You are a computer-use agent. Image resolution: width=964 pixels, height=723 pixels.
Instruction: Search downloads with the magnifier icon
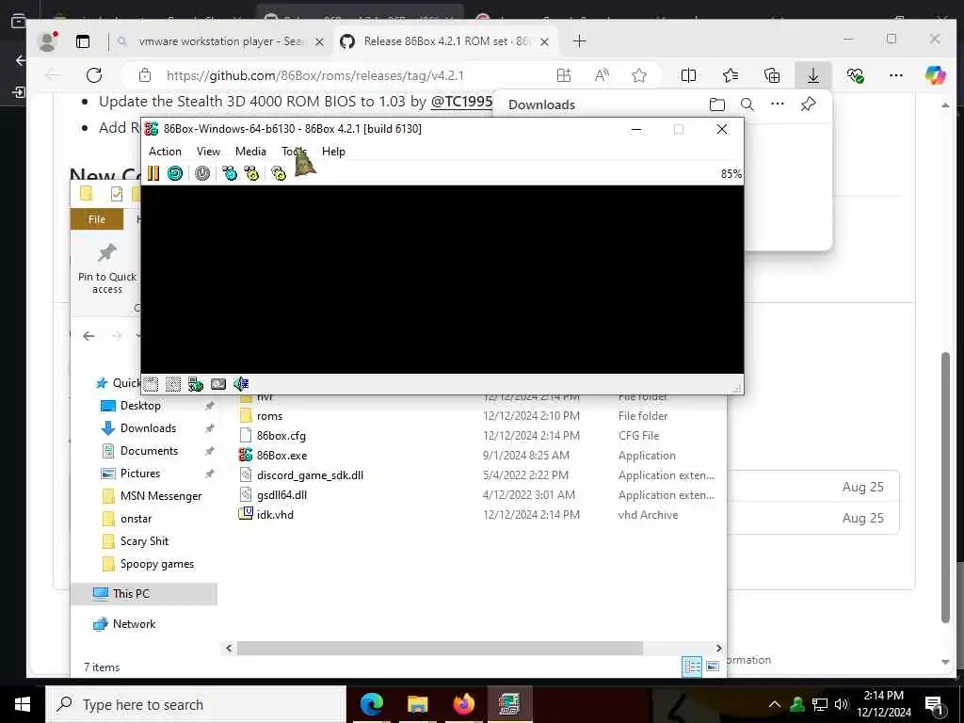click(x=747, y=104)
